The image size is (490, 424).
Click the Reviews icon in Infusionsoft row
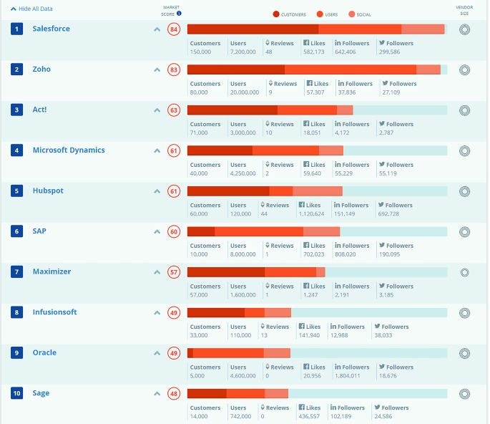[263, 326]
